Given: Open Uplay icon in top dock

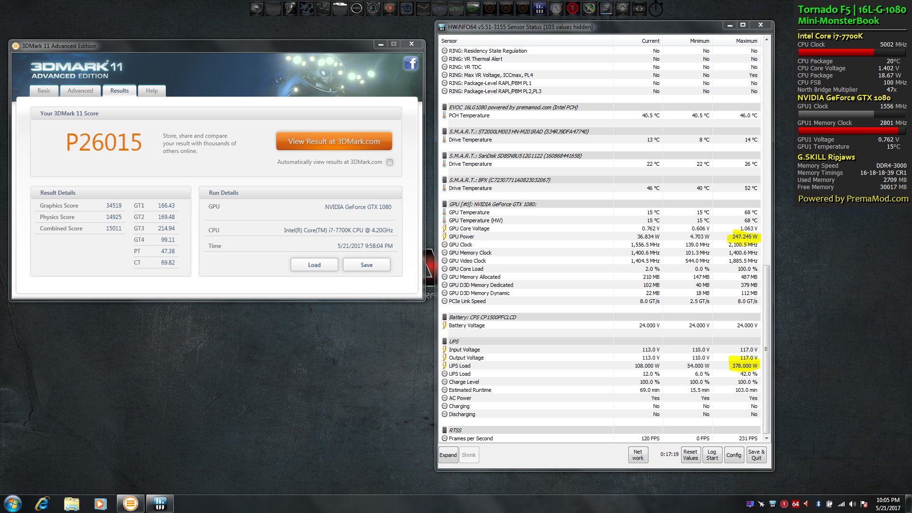Looking at the screenshot, I should pyautogui.click(x=407, y=8).
